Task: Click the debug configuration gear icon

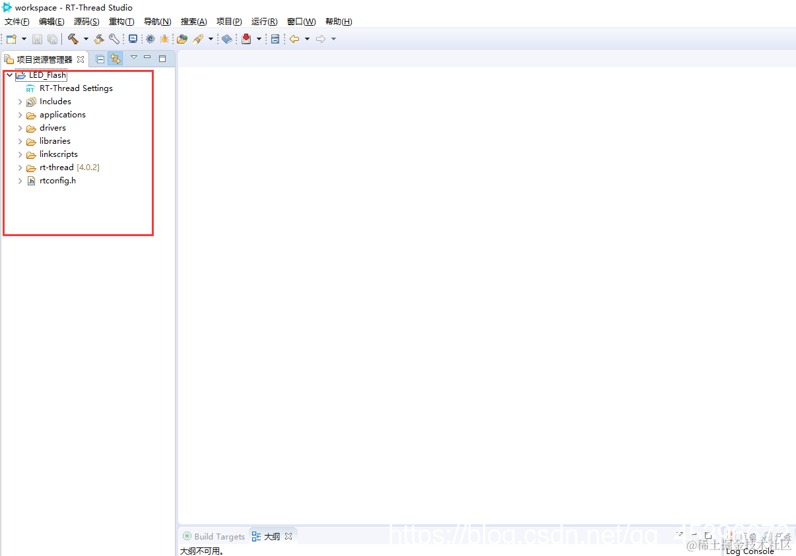Action: tap(150, 40)
